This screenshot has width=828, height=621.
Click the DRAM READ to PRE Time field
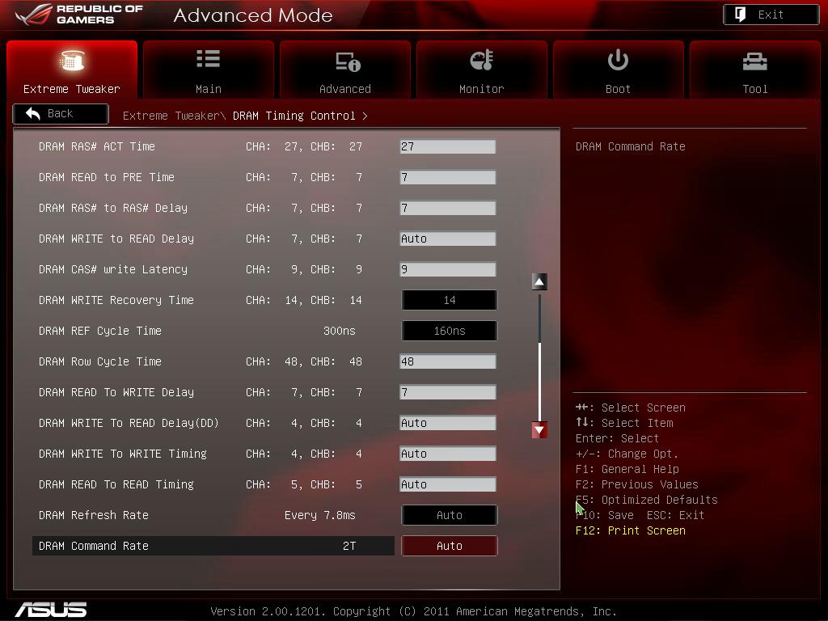pyautogui.click(x=448, y=177)
